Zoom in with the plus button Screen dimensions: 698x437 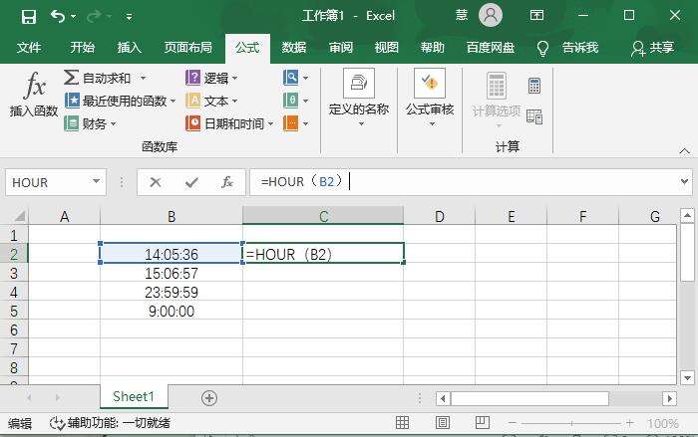click(629, 423)
